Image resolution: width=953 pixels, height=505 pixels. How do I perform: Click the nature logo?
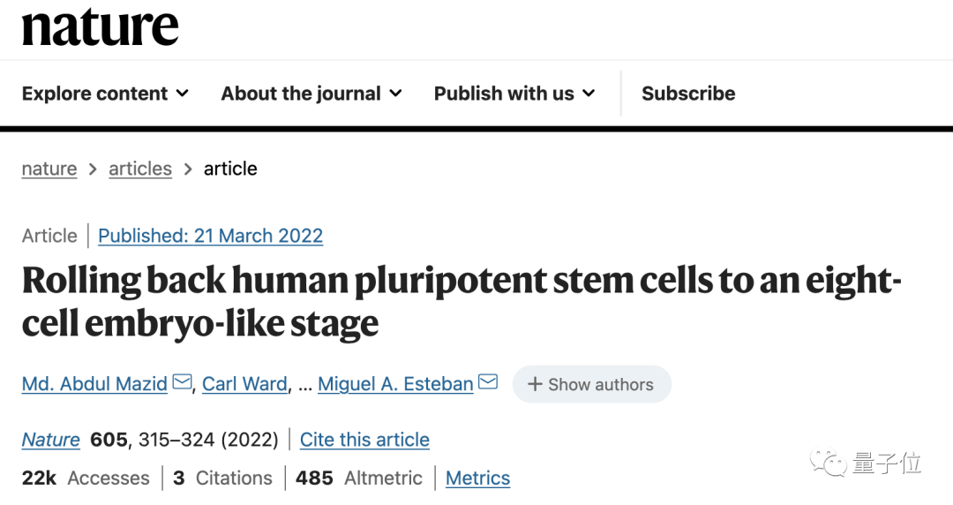point(101,28)
